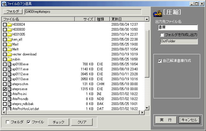Click the Mail folder icon

(9, 44)
